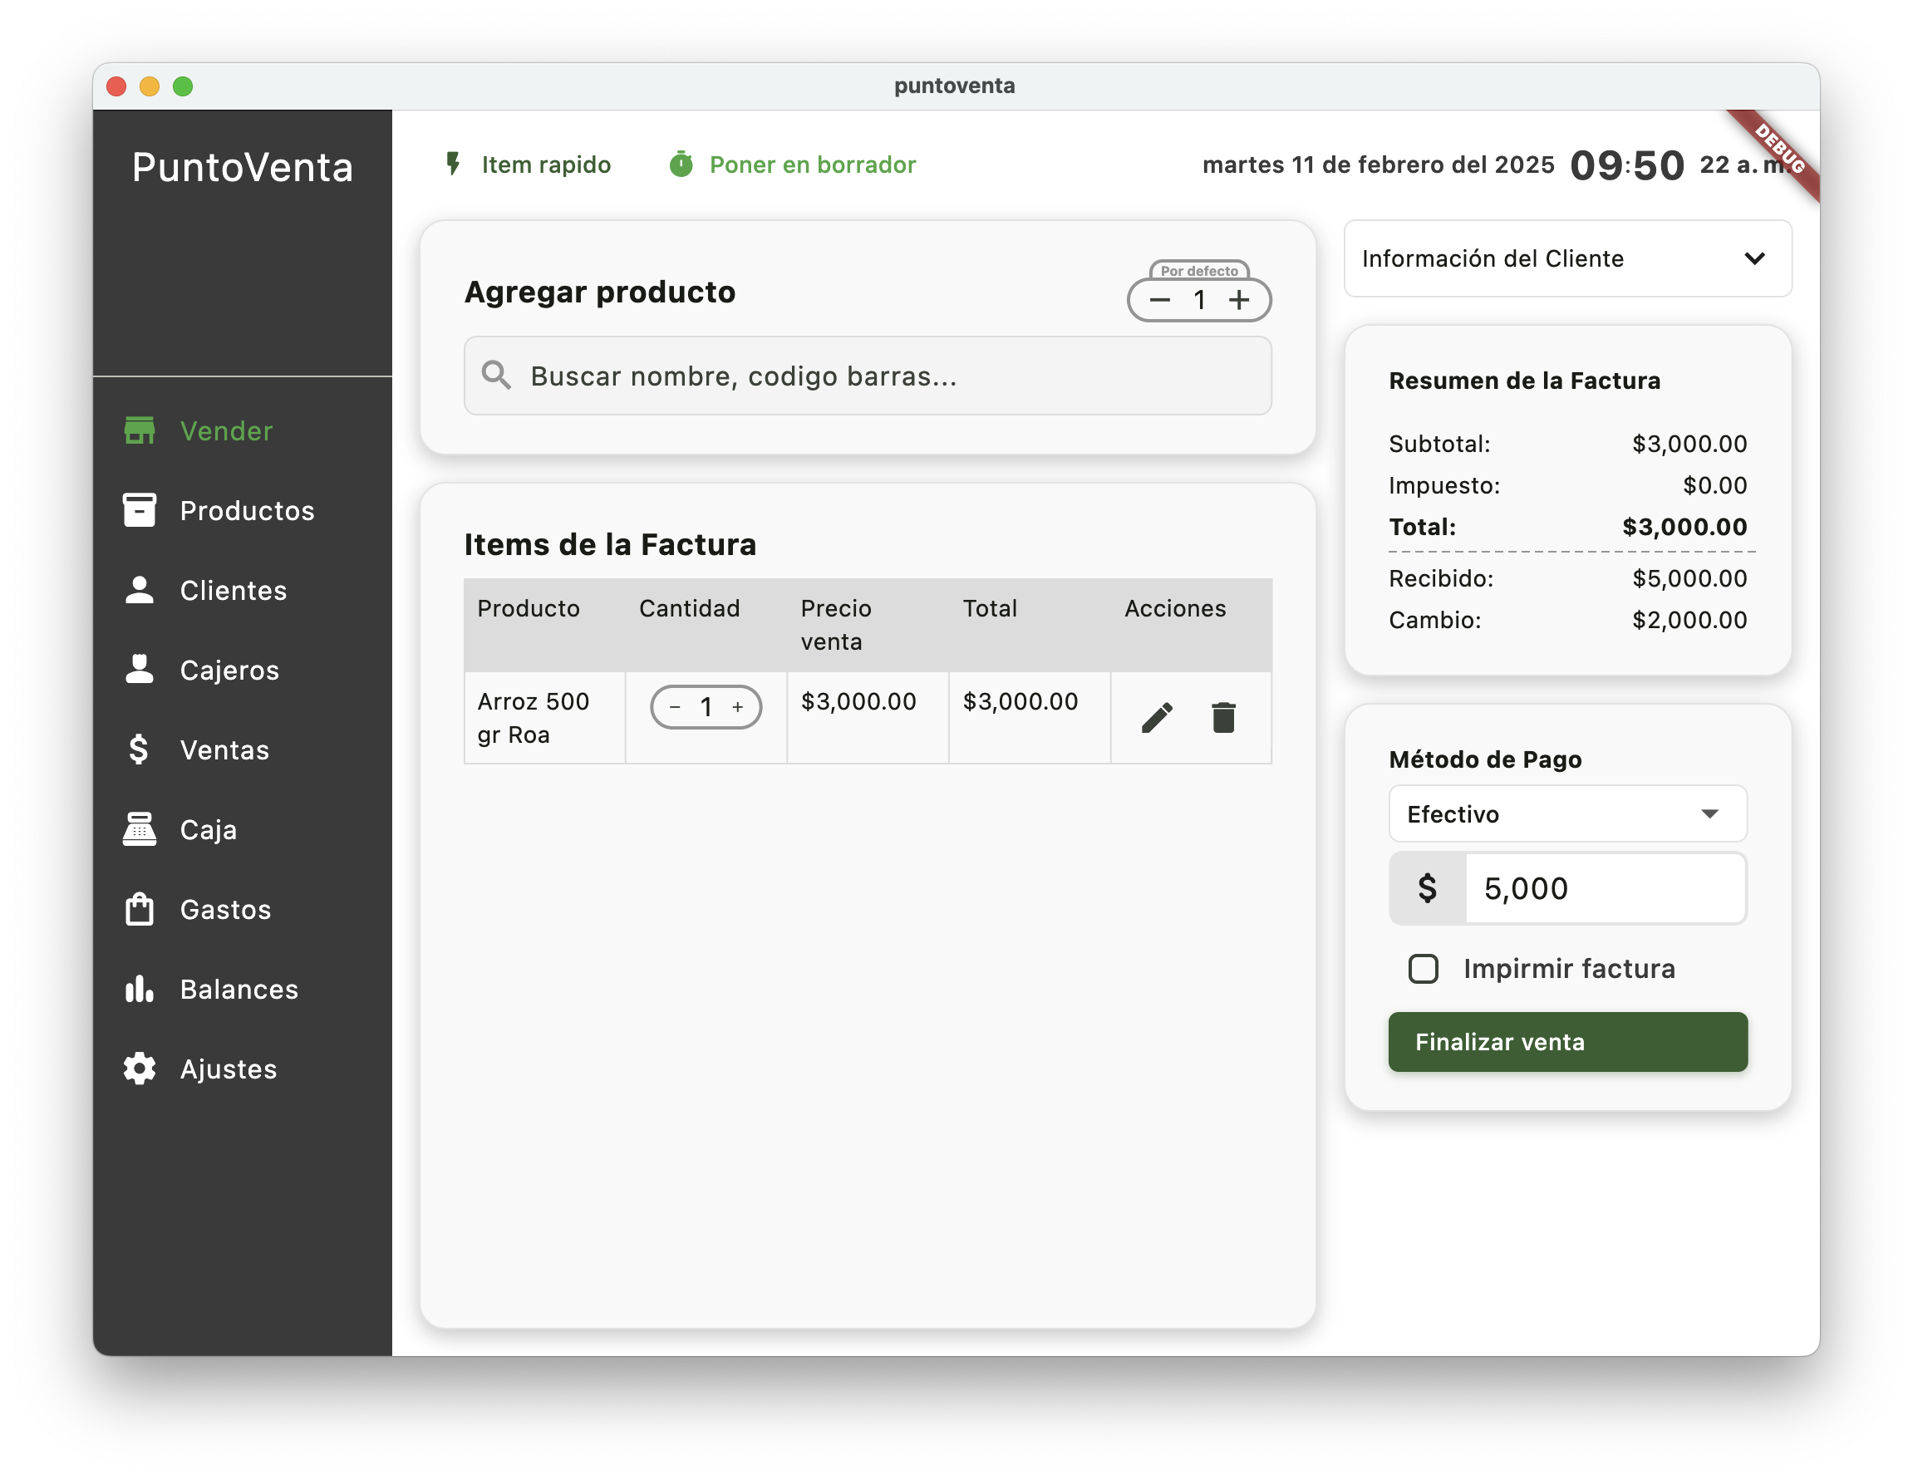Click the stopwatch icon for Poner en borrador
Viewport: 1913px width, 1479px height.
pyautogui.click(x=681, y=164)
